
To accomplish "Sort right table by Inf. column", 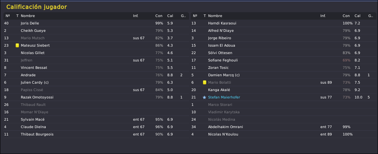I will point(323,16).
